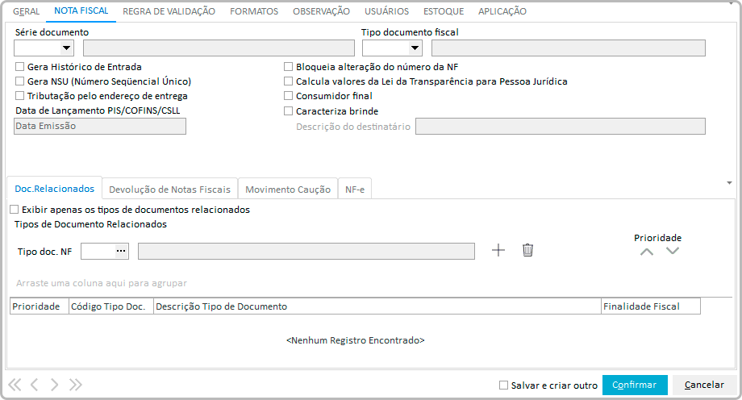Viewport: 742px width, 400px height.
Task: Move priority up with up chevron
Action: point(647,252)
